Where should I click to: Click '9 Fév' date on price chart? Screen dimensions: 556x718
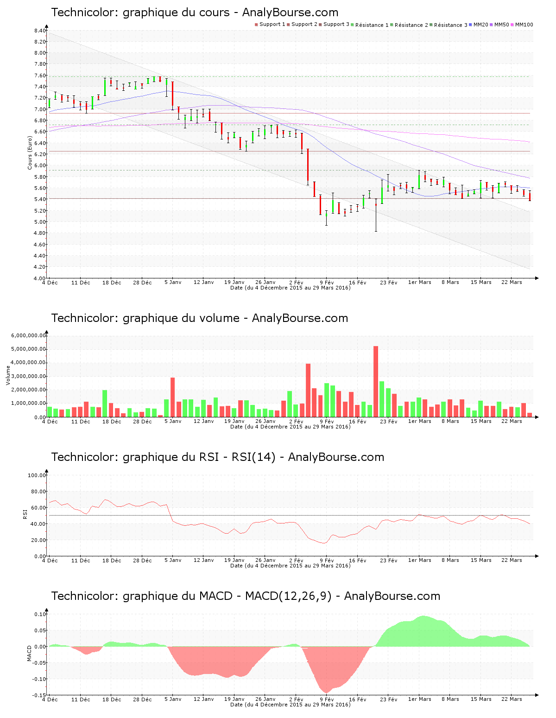click(327, 282)
